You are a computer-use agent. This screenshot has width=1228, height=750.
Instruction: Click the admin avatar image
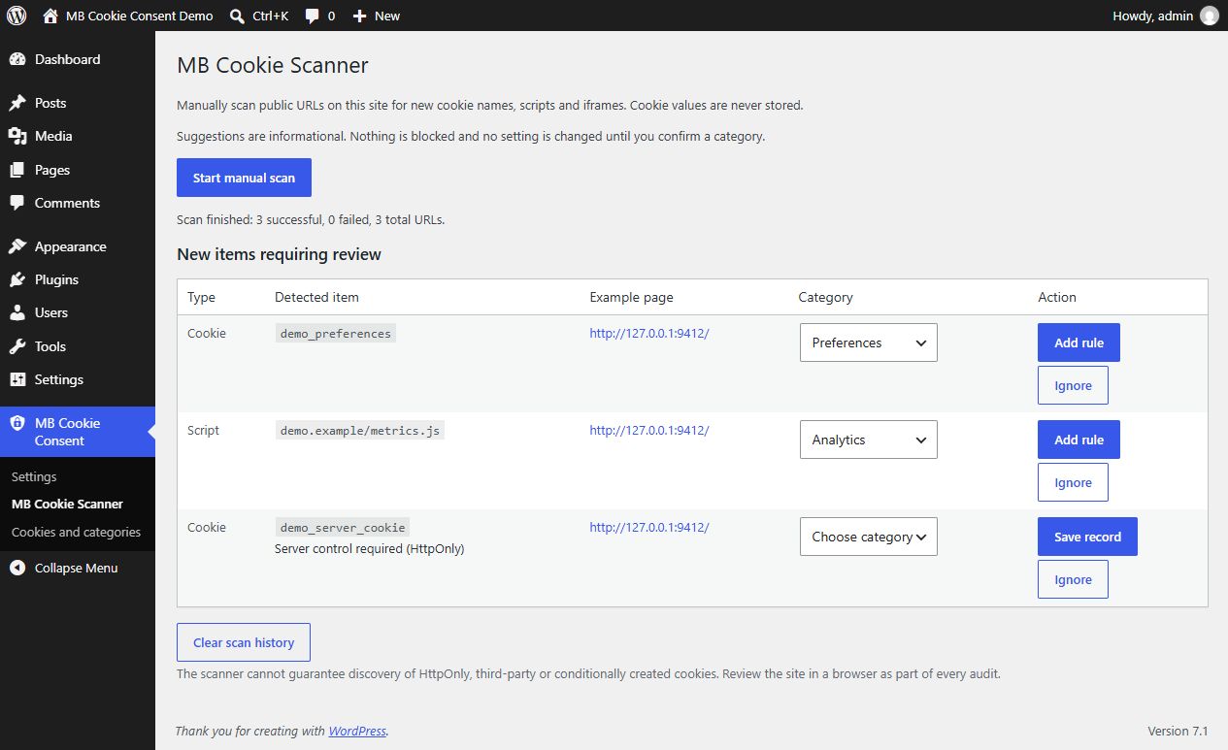point(1209,16)
